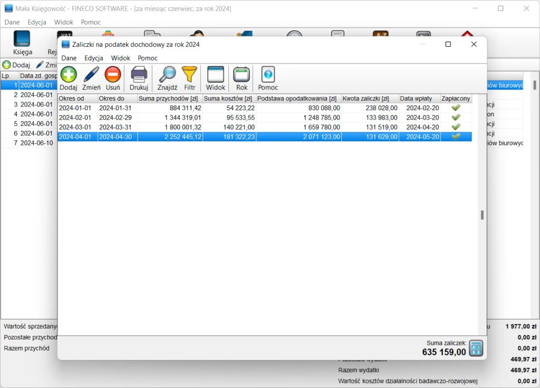The image size is (540, 388).
Task: Click the green Dodaj icon in dialog toolbar
Action: pyautogui.click(x=69, y=75)
